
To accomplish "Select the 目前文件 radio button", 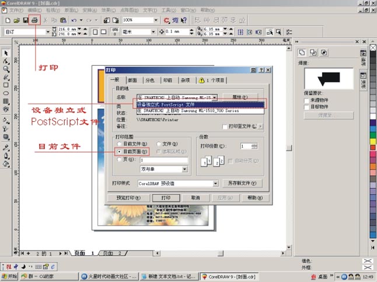I will 120,143.
